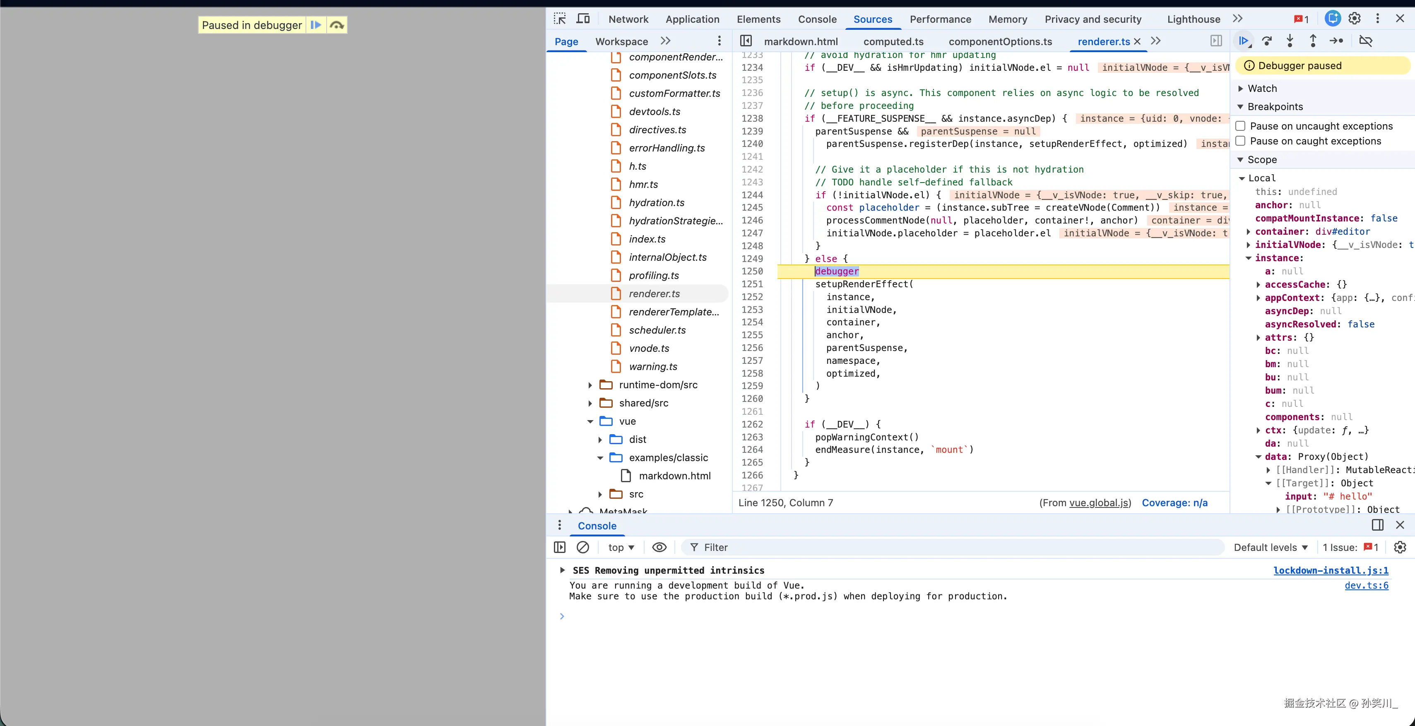The image size is (1415, 726).
Task: Click the Step over next function icon
Action: tap(1267, 41)
